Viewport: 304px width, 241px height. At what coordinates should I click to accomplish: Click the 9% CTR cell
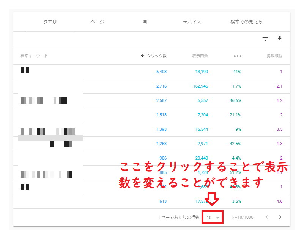coord(238,129)
